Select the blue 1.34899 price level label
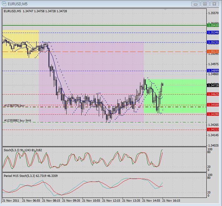222x206 pixels. click(213, 71)
